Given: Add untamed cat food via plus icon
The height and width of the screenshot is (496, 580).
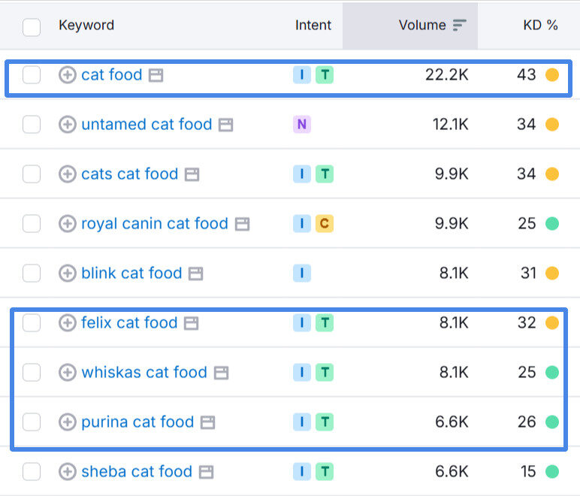Looking at the screenshot, I should 68,124.
